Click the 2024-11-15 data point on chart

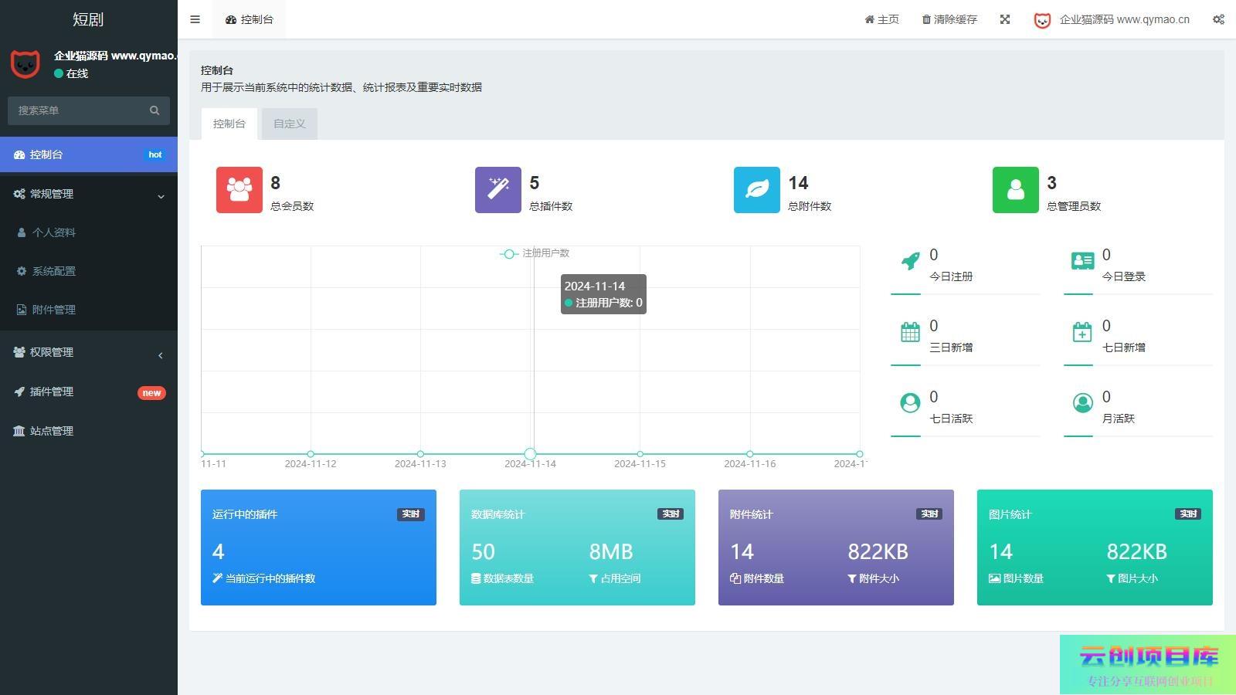pos(640,454)
